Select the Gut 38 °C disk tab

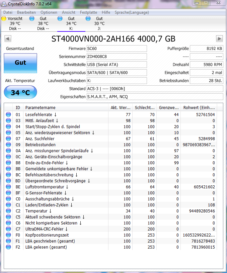(43, 23)
